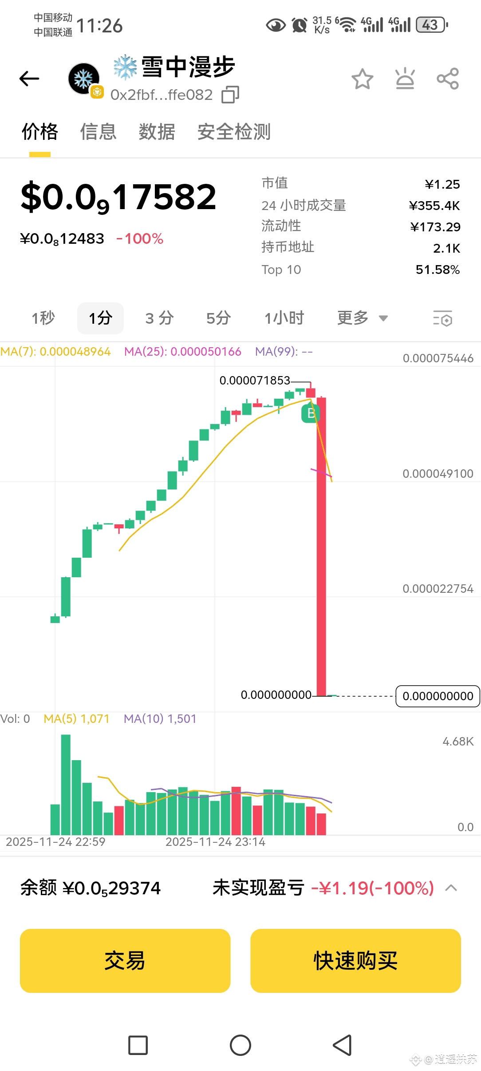Select the 1分 chart interval
Image resolution: width=481 pixels, height=1071 pixels.
pos(100,318)
